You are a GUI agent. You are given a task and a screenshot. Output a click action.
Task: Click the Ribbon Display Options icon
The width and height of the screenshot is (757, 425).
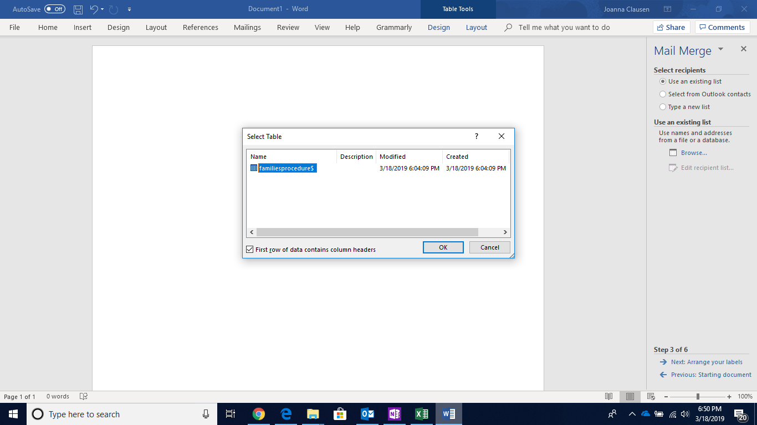(x=667, y=9)
